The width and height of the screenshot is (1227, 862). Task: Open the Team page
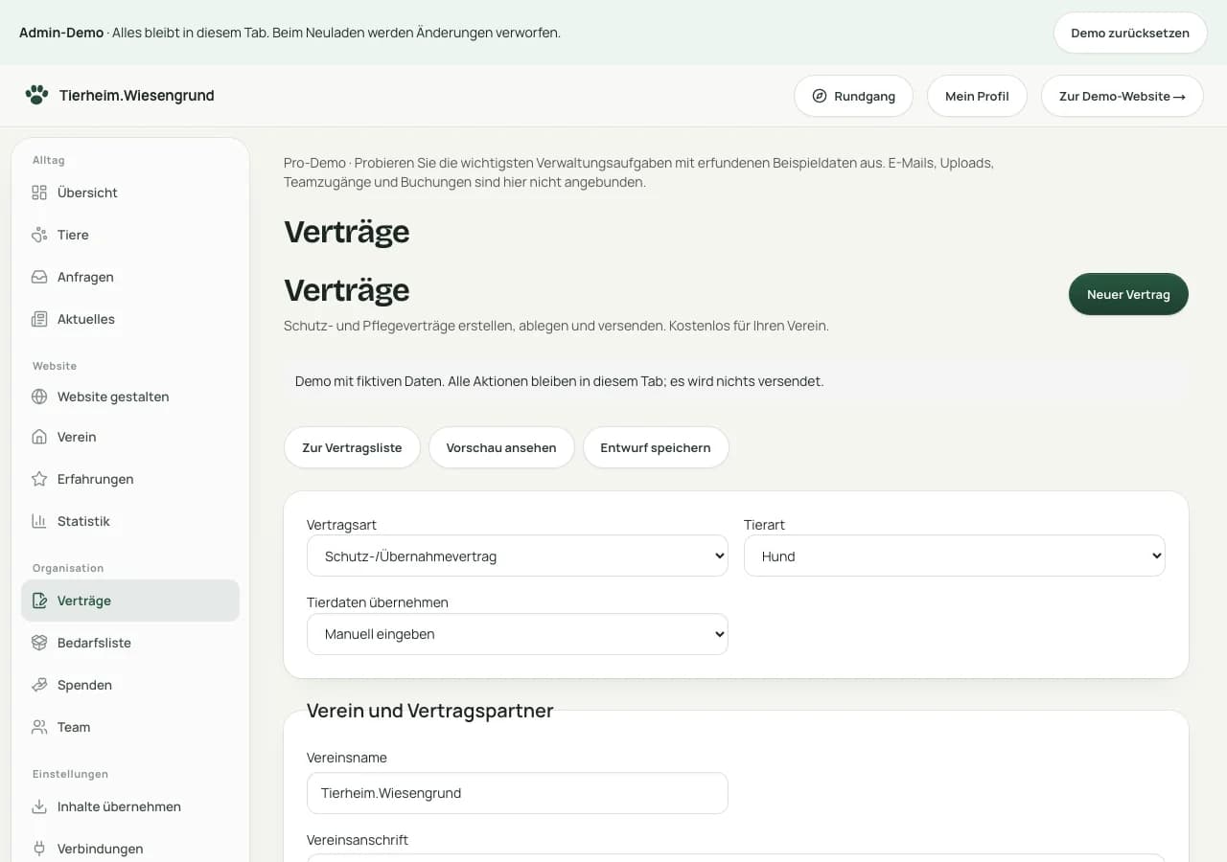(x=130, y=727)
